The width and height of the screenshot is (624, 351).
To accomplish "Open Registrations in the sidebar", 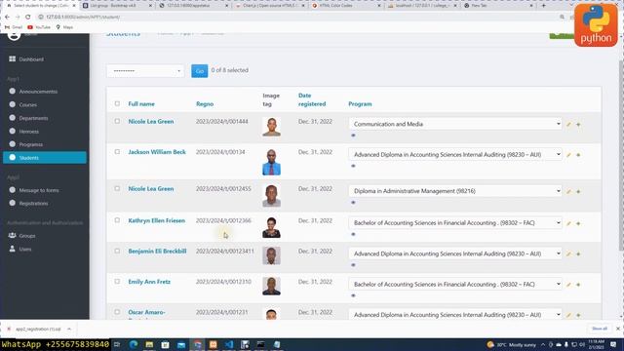I will pos(33,204).
